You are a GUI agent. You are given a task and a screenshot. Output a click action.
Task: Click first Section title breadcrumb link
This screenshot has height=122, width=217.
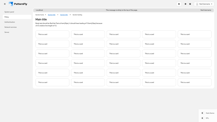[52, 15]
